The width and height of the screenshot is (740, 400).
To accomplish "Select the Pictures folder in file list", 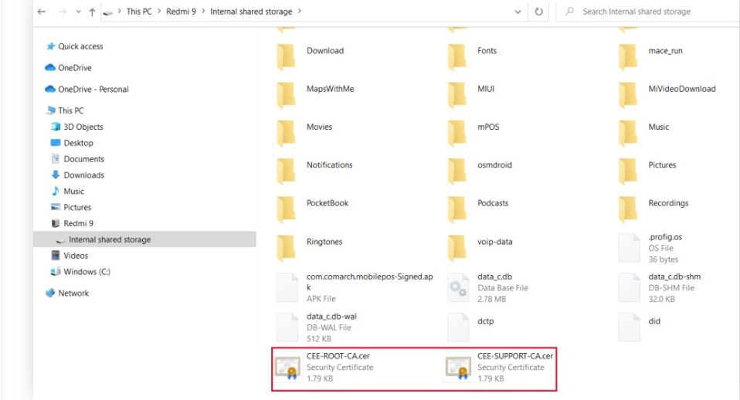I will [647, 171].
